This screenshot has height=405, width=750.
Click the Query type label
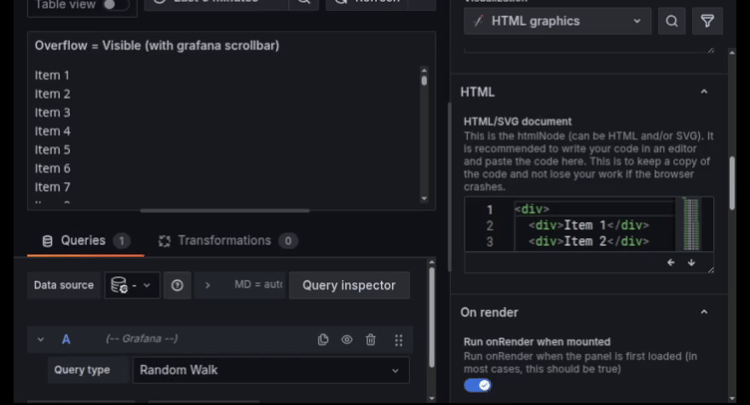pos(82,370)
